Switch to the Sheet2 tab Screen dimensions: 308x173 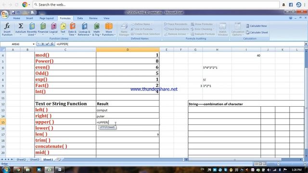pos(21,160)
